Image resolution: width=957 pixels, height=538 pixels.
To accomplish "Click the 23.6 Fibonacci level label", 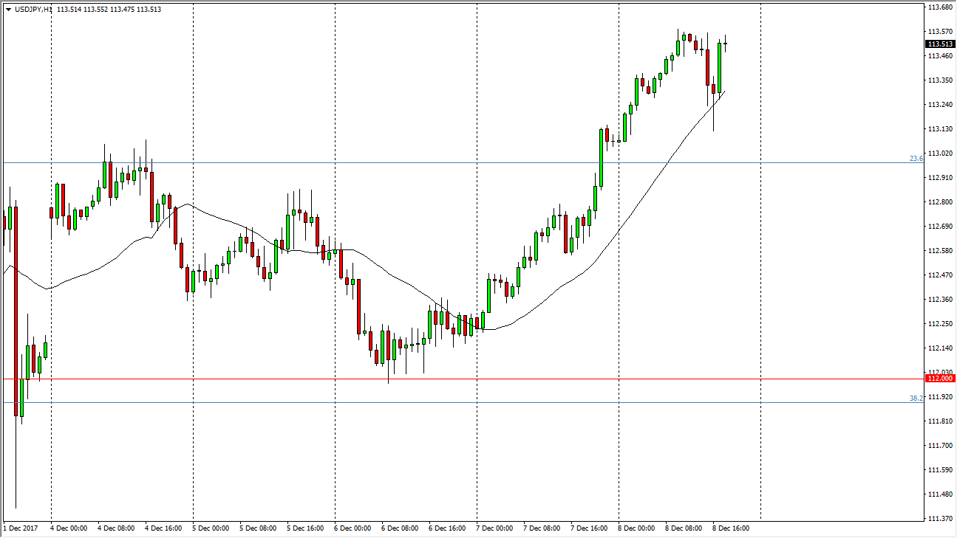I will [x=916, y=159].
